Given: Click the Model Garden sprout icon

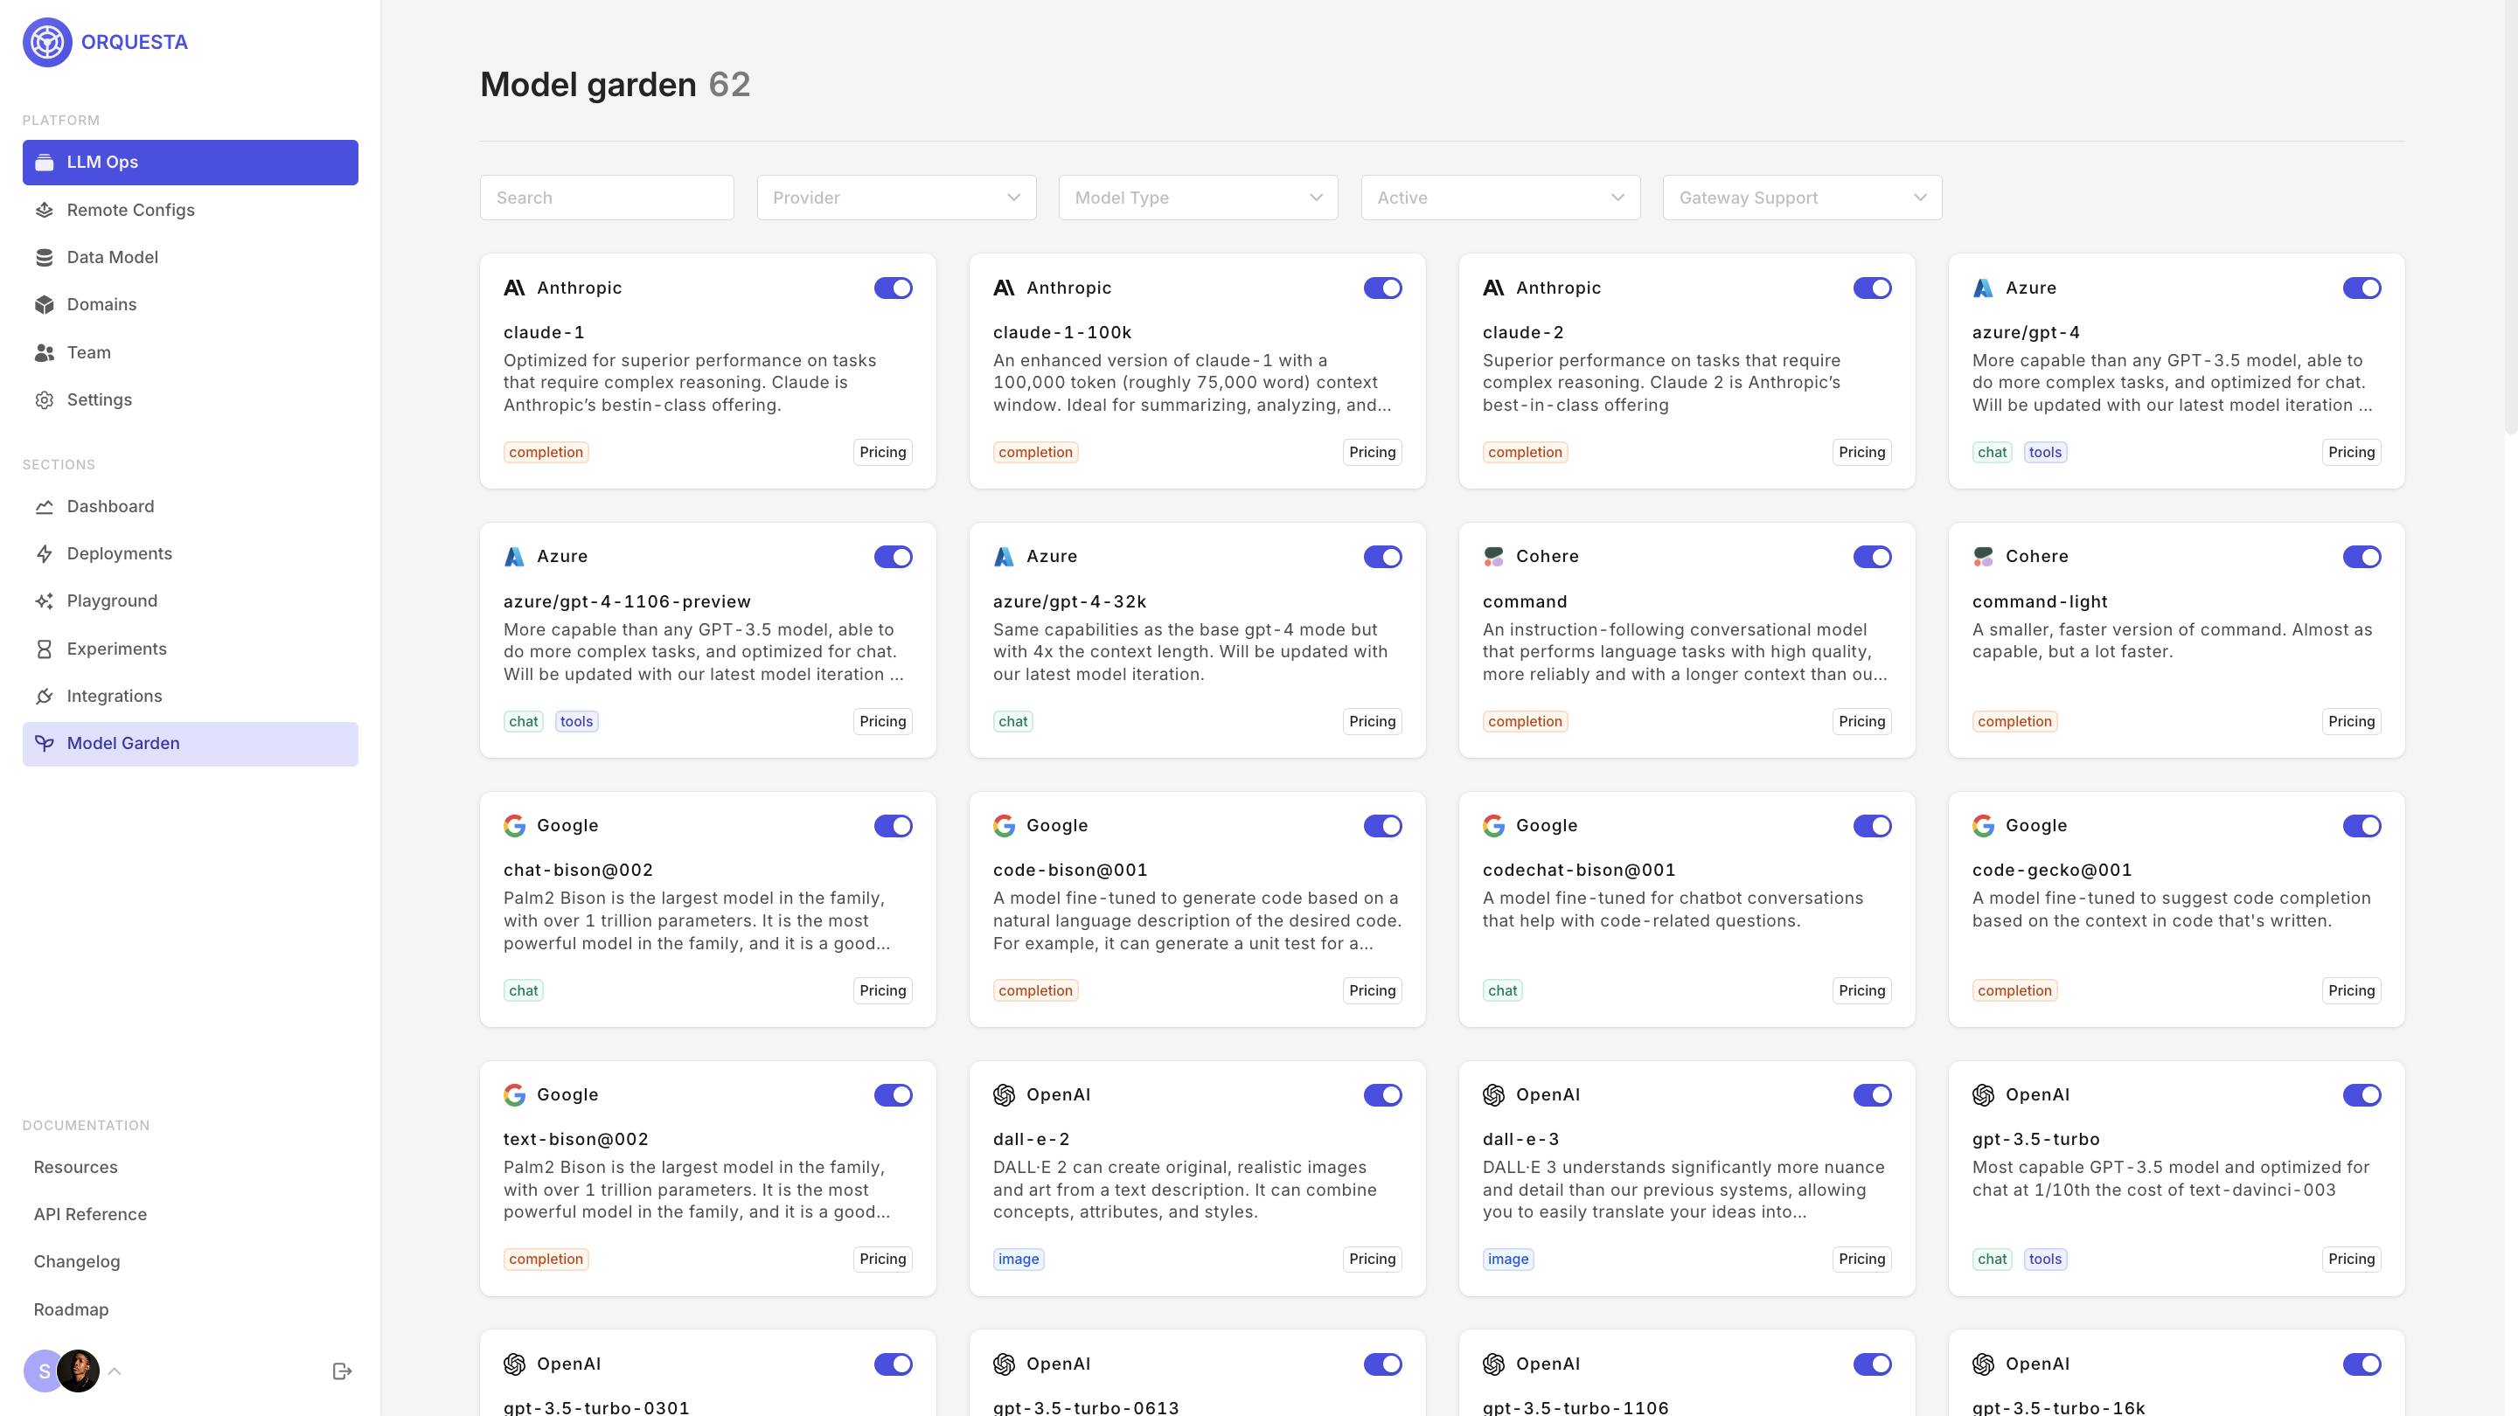Looking at the screenshot, I should click(x=44, y=744).
